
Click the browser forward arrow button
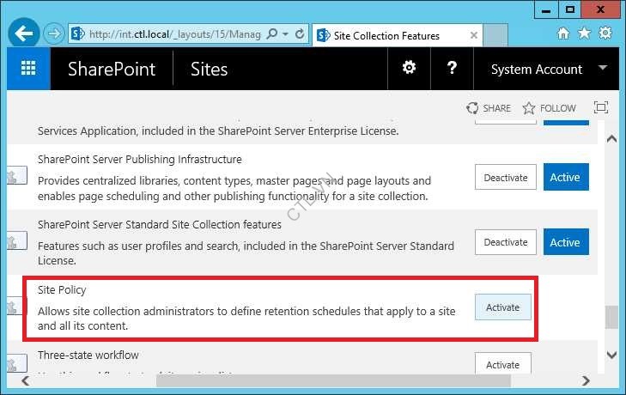pyautogui.click(x=54, y=35)
